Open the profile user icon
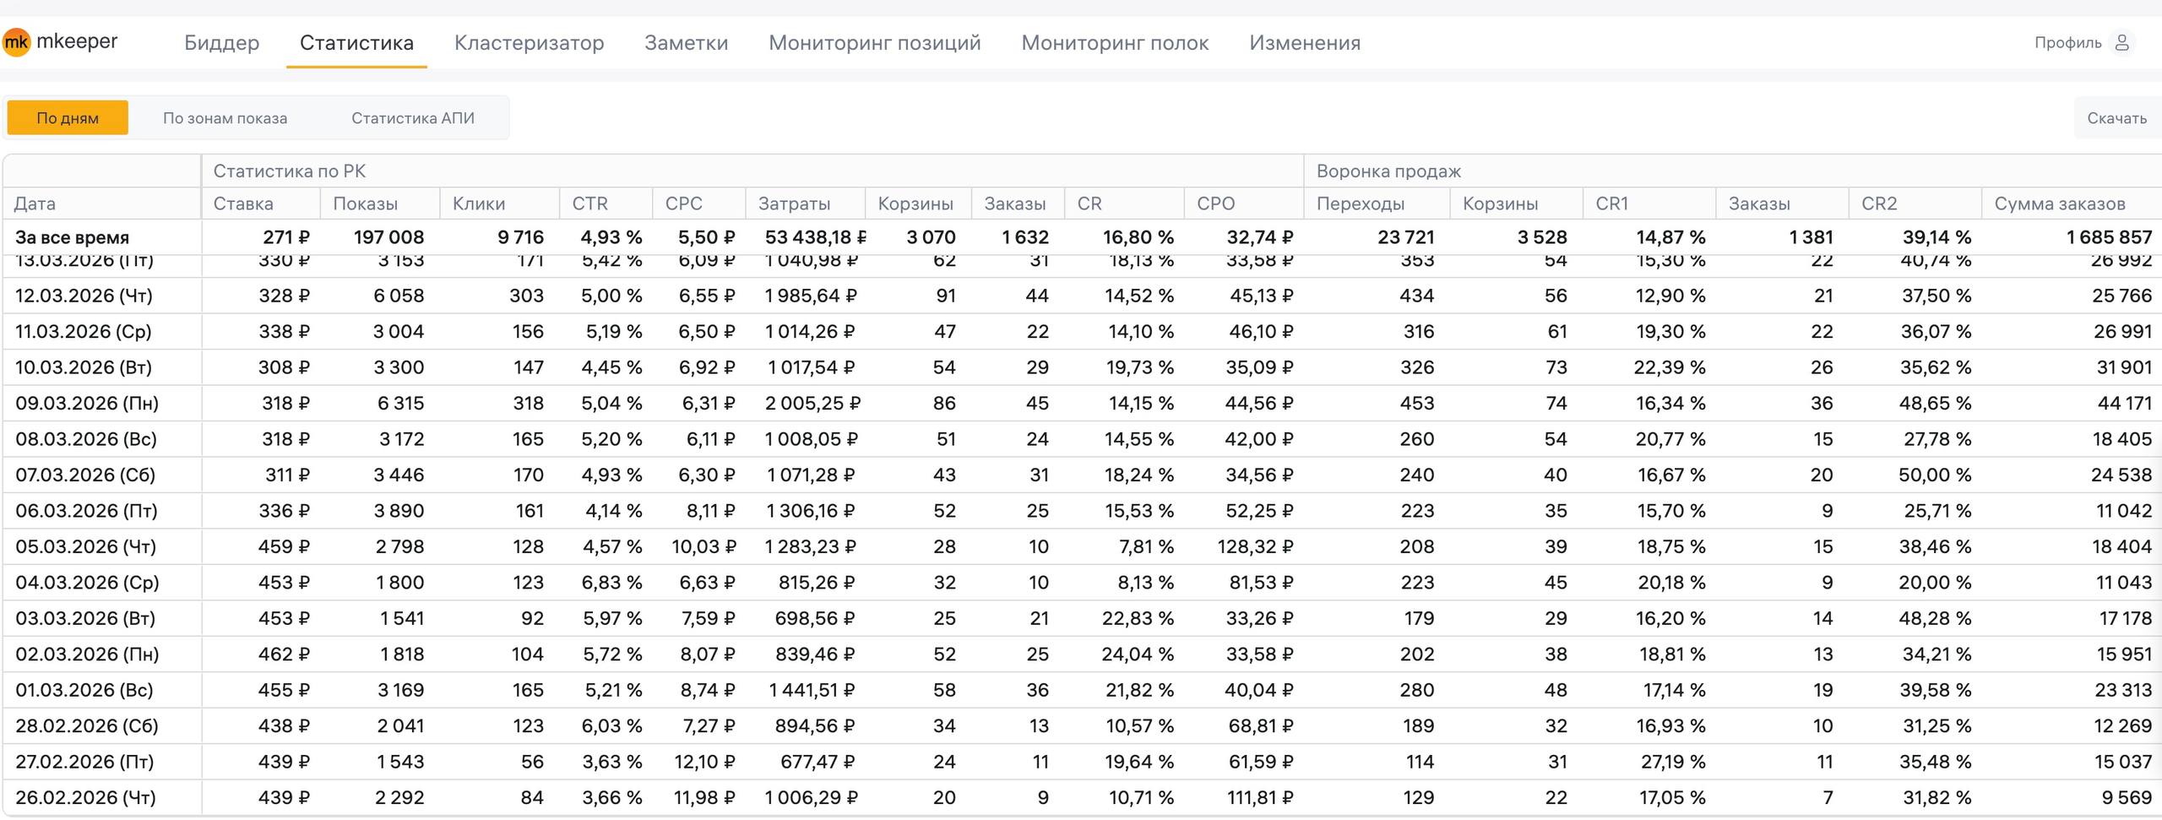This screenshot has height=820, width=2162. pyautogui.click(x=2121, y=42)
